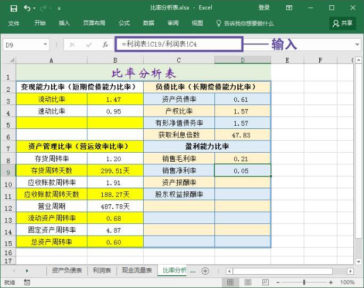Click the Ribbon Display Options icon
Image resolution: width=364 pixels, height=288 pixels.
(289, 8)
